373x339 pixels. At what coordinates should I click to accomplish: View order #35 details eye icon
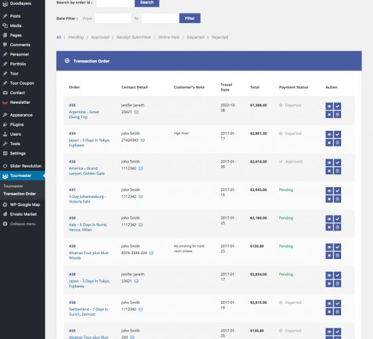click(x=329, y=106)
